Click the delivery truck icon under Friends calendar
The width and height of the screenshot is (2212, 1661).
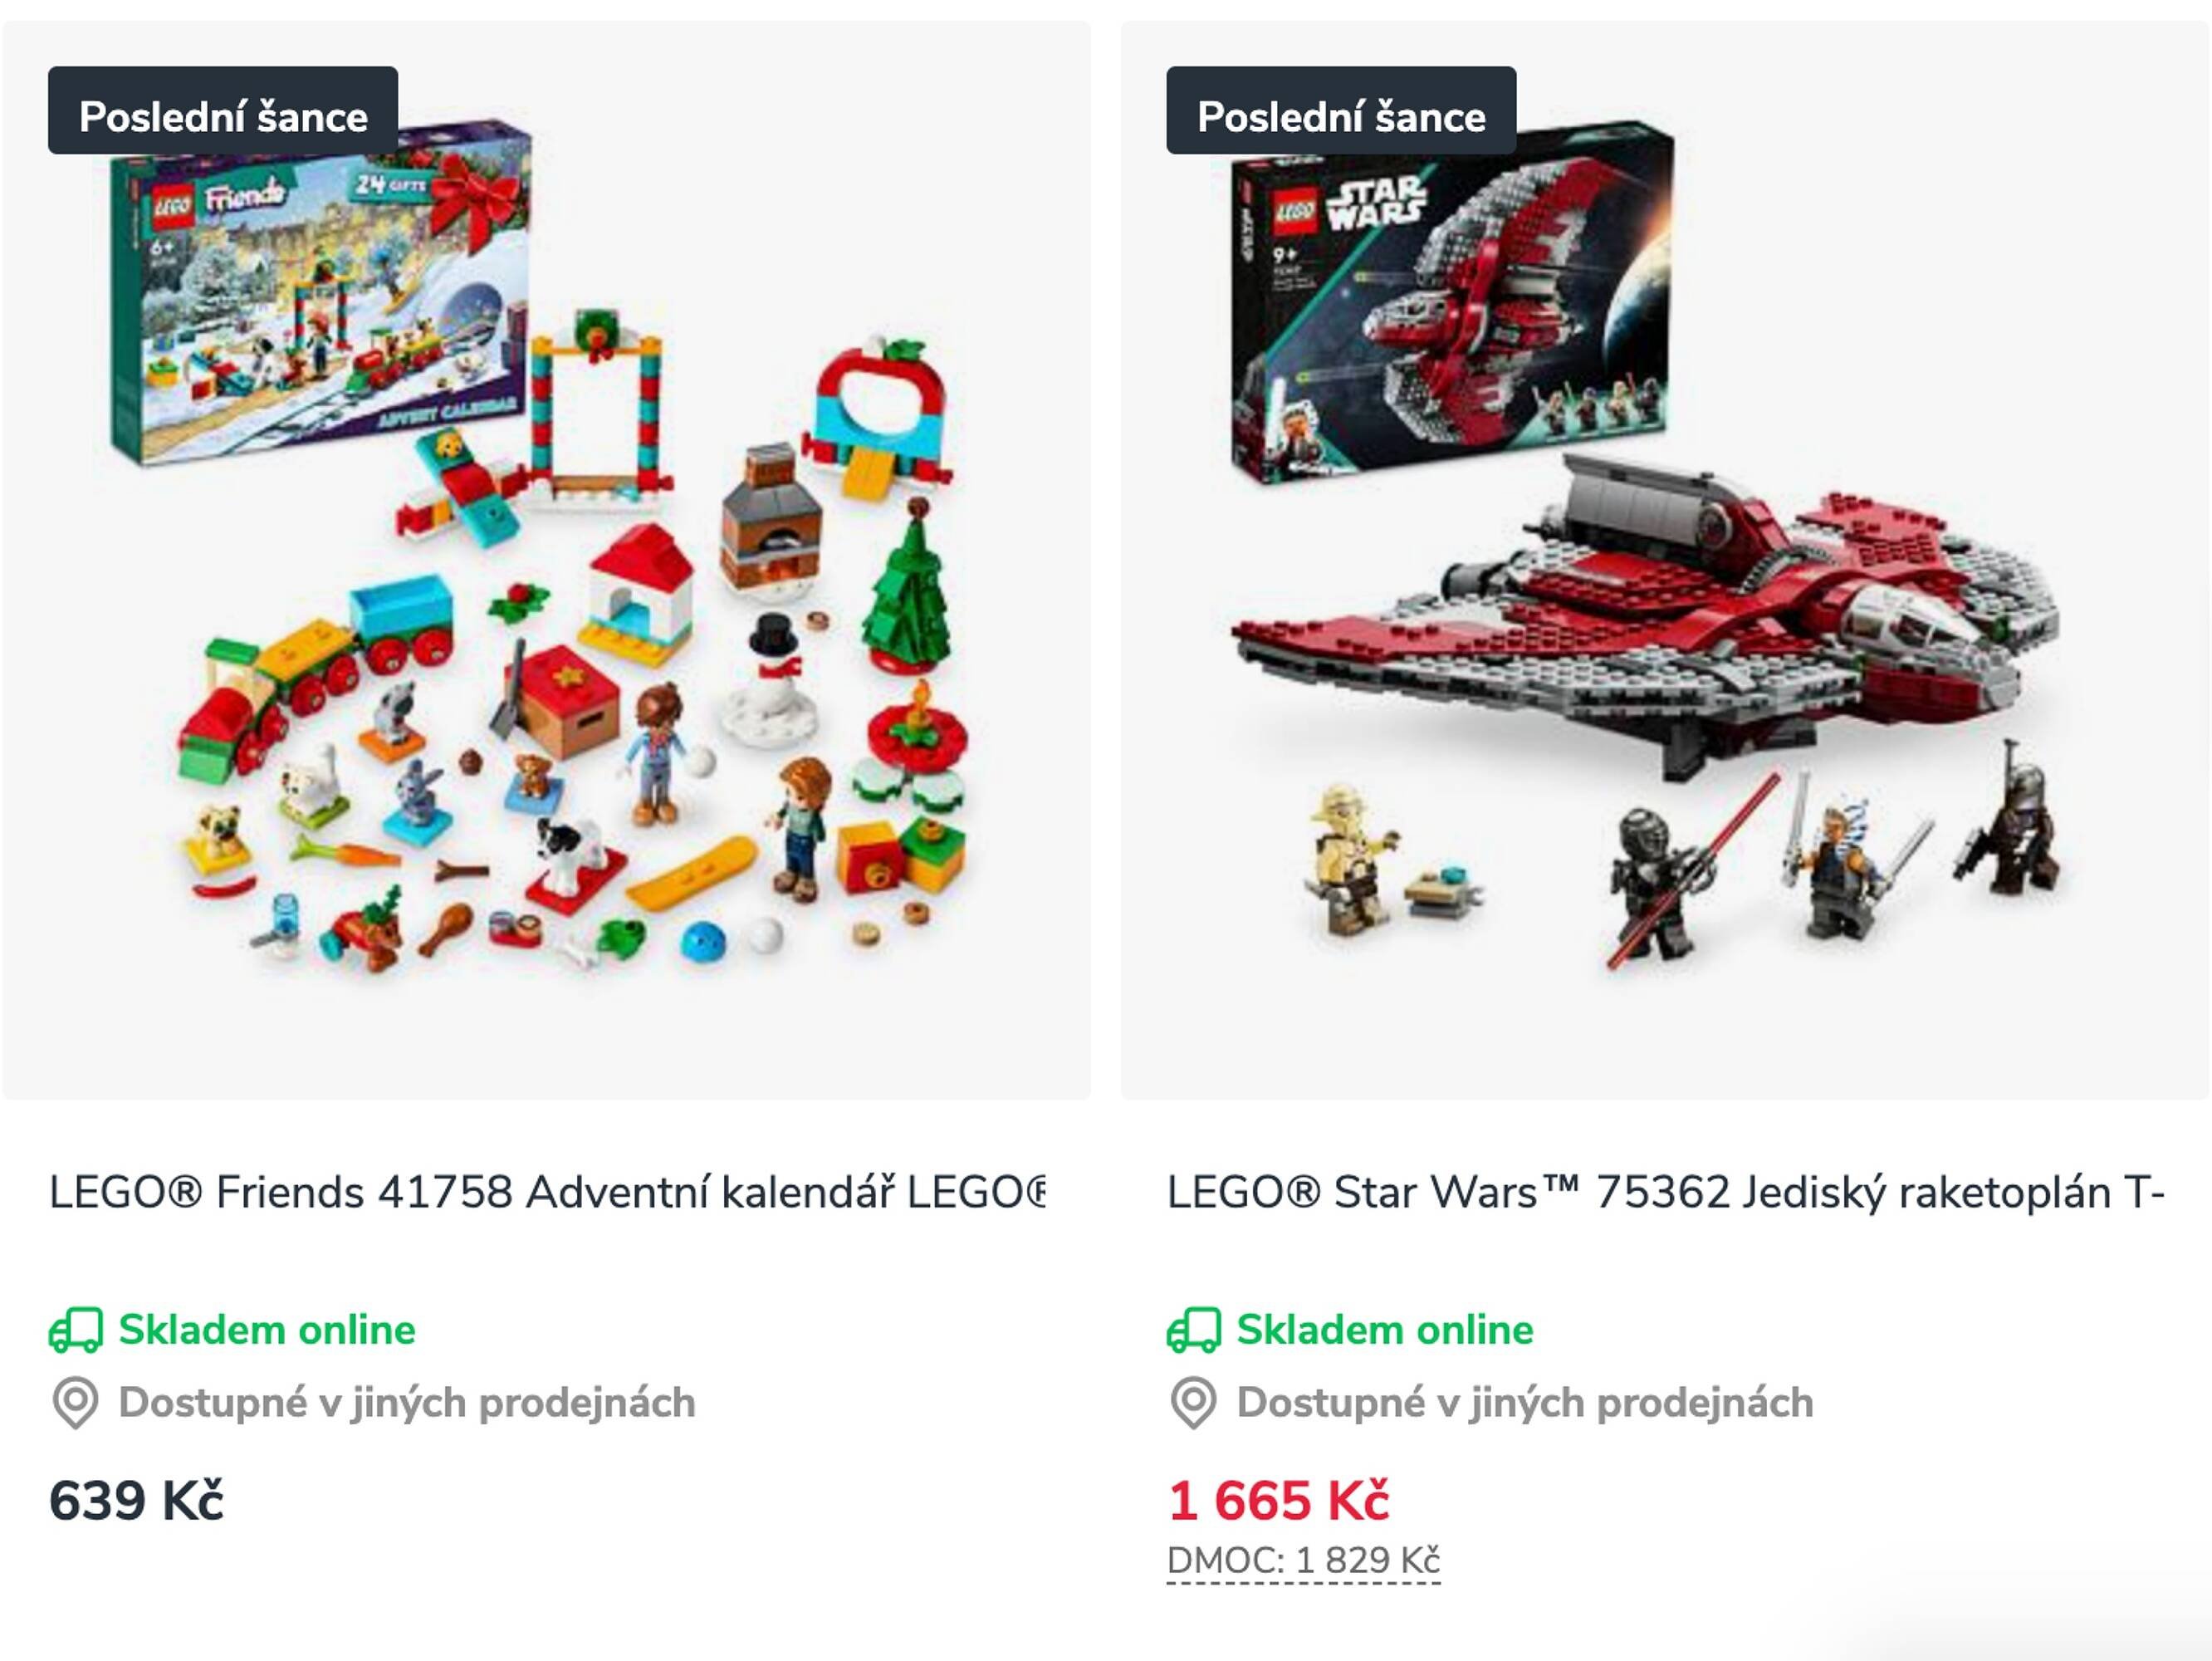pos(76,1331)
